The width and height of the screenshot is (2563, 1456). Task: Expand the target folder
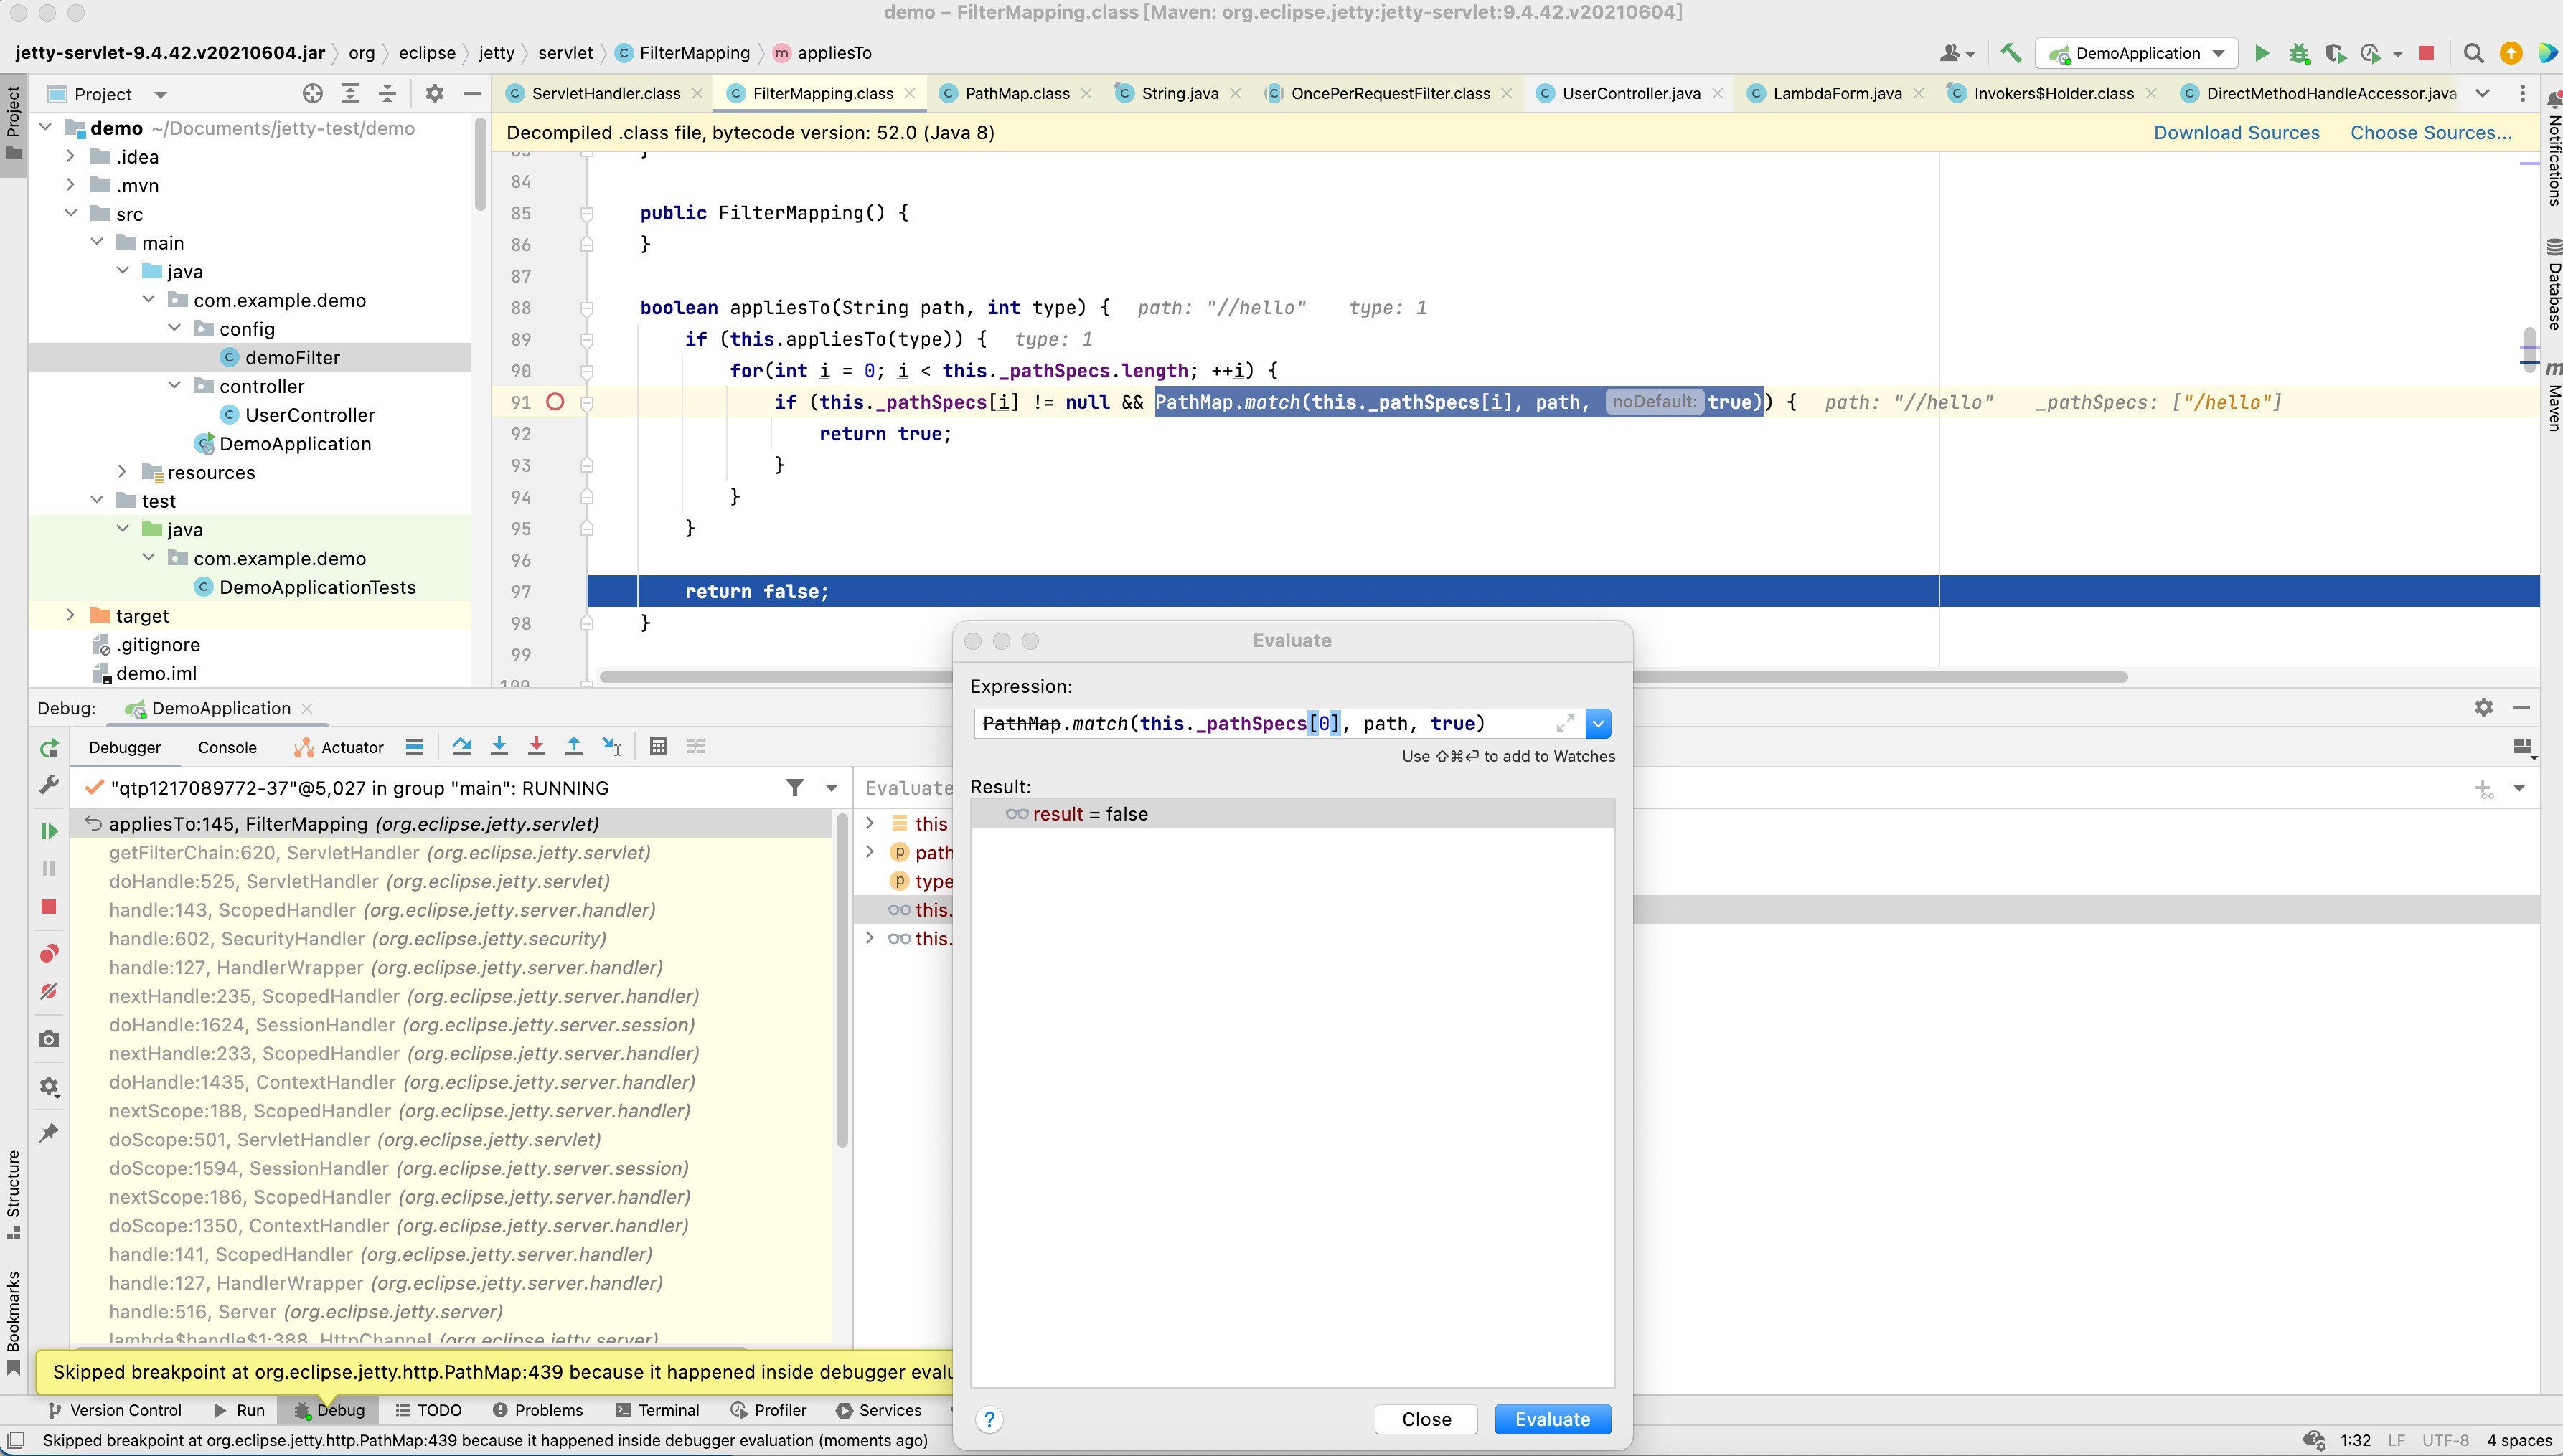pyautogui.click(x=70, y=615)
